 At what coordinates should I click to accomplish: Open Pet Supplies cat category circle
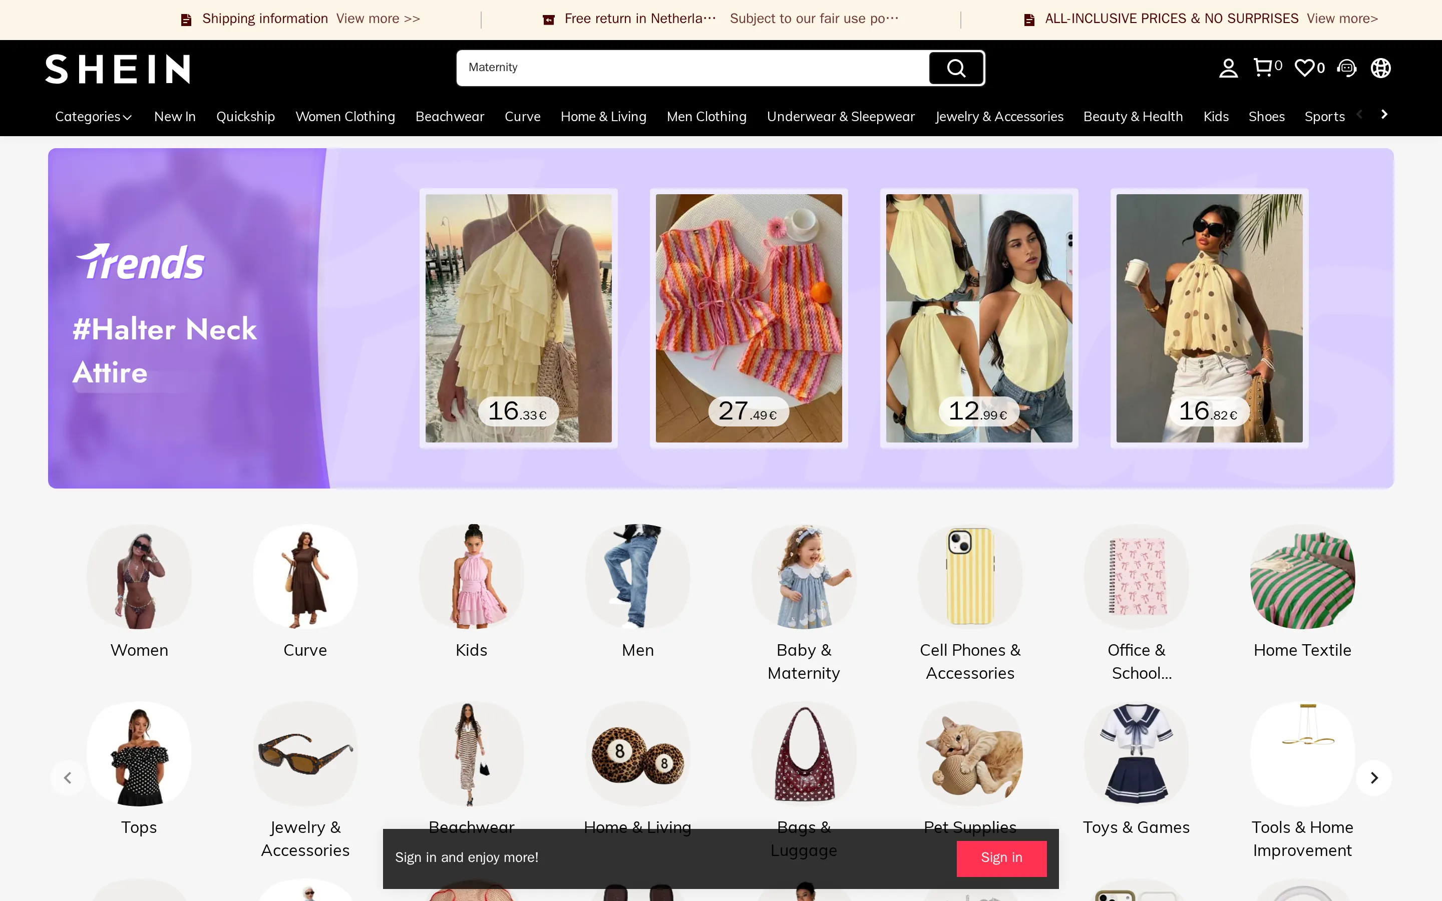click(x=970, y=754)
